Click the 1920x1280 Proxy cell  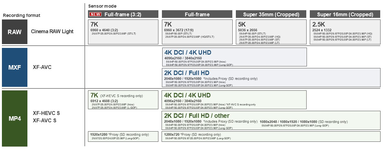click(123, 136)
